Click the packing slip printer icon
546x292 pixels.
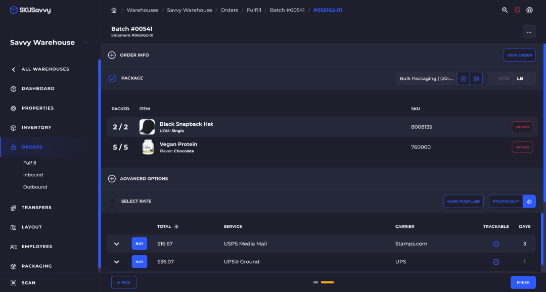[529, 202]
